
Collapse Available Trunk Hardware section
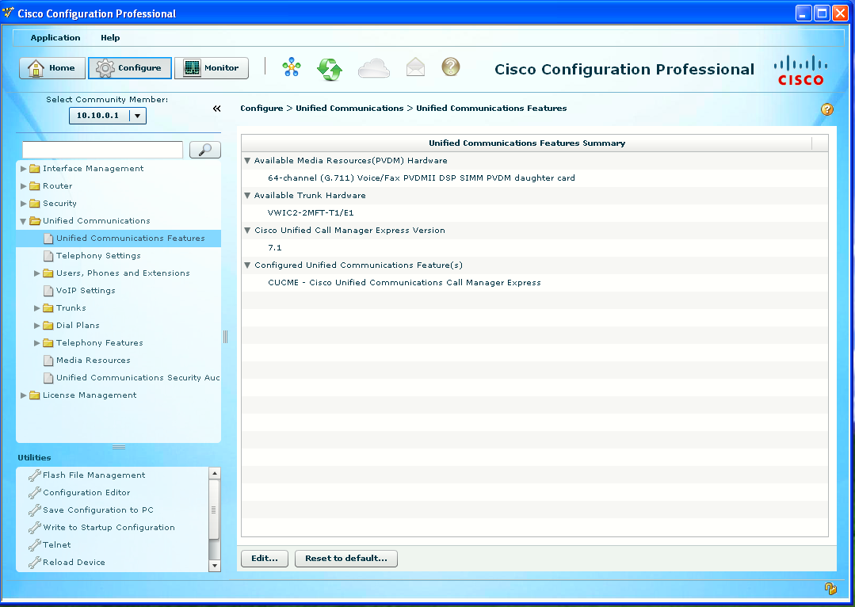pos(247,196)
